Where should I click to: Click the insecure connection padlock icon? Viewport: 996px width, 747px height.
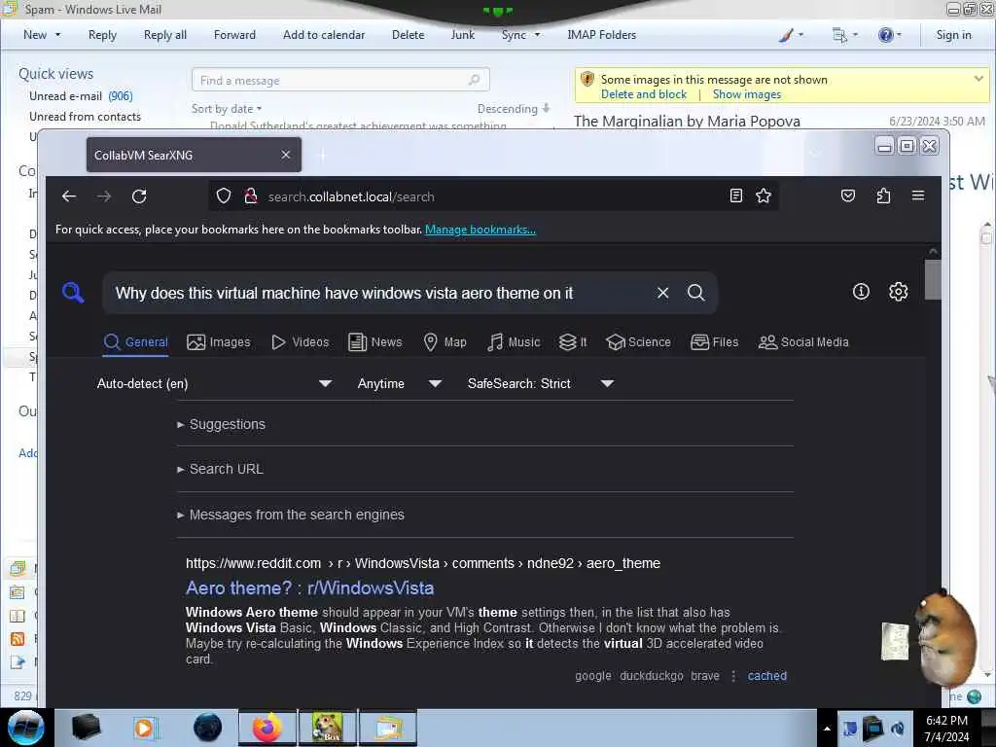(x=250, y=196)
